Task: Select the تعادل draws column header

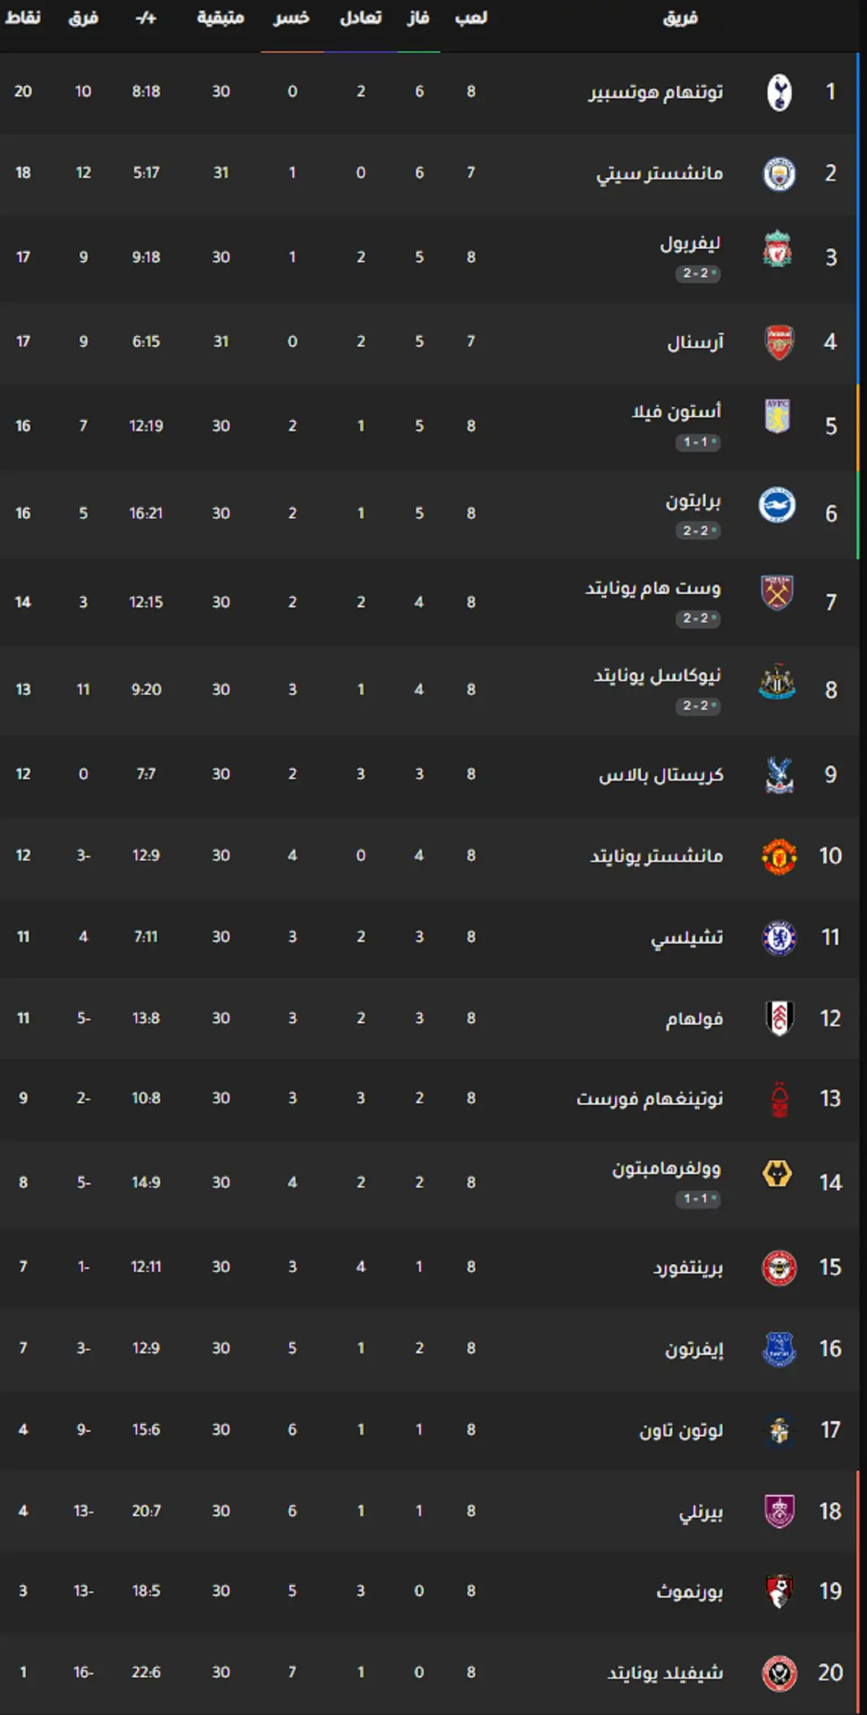Action: pyautogui.click(x=361, y=18)
